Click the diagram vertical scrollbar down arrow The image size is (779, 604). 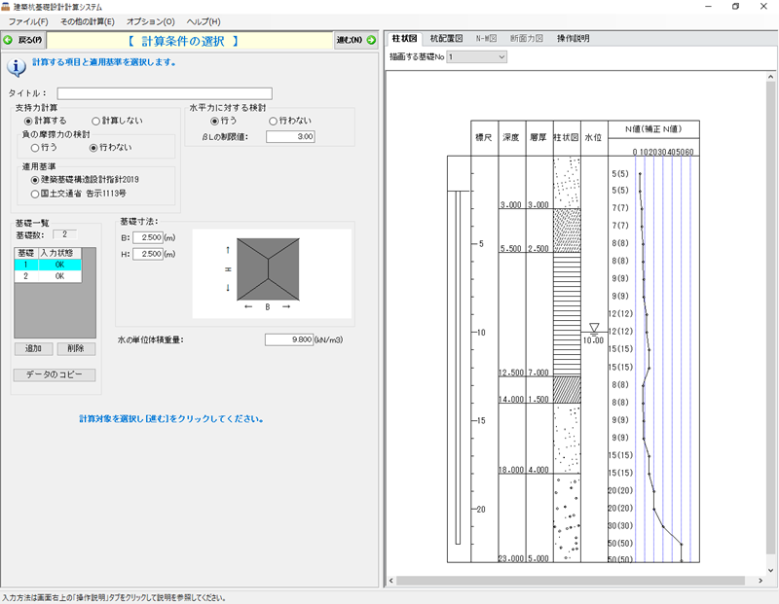[771, 571]
